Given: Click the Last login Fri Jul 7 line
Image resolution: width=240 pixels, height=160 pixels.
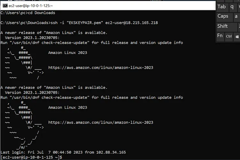Looking at the screenshot, I should [x=63, y=152].
